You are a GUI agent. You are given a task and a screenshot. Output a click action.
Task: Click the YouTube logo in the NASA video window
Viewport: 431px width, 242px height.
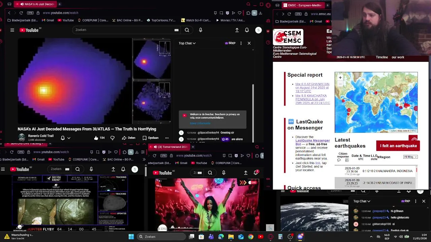(x=29, y=30)
